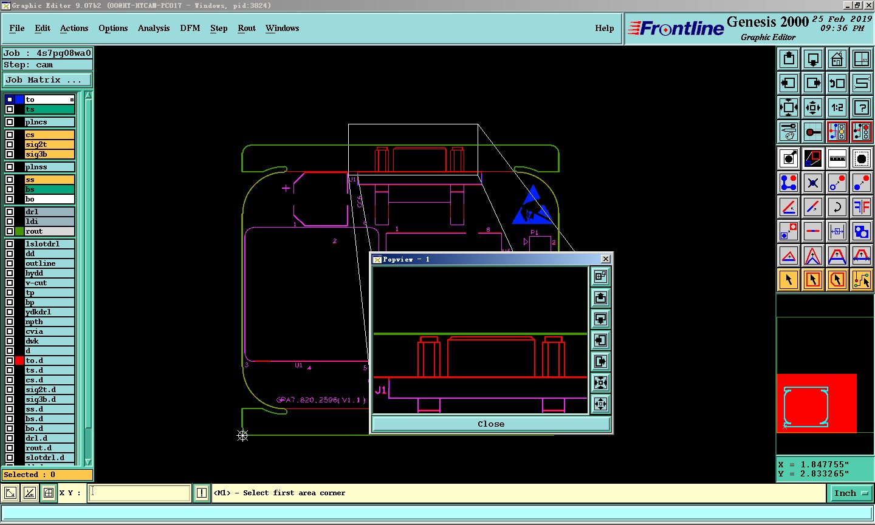Select the hydd layer row
The image size is (875, 525).
[50, 273]
